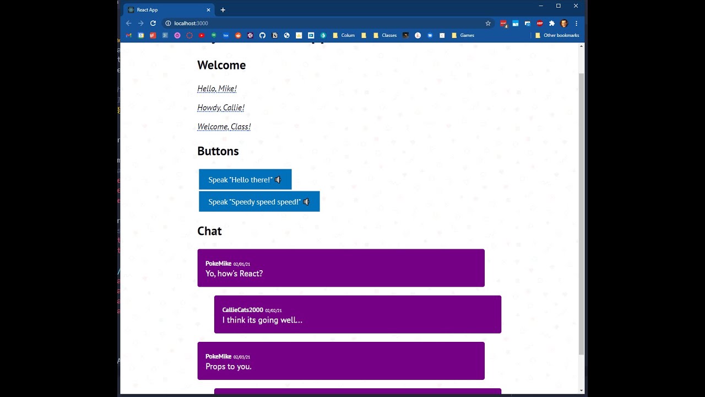Viewport: 705px width, 397px height.
Task: Click the red dotted-ring bookmark icon
Action: (x=189, y=35)
